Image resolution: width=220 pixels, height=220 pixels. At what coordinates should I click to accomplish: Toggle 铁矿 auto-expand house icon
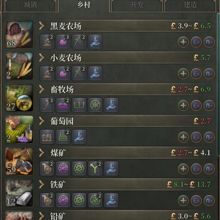[209, 201]
